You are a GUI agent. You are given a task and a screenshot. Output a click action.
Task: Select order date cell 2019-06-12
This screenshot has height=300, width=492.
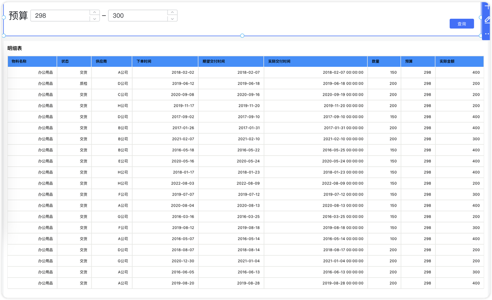(165, 83)
